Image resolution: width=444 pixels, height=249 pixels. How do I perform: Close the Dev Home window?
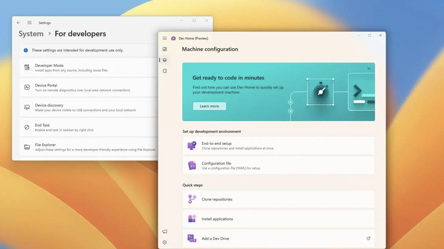[x=380, y=35]
